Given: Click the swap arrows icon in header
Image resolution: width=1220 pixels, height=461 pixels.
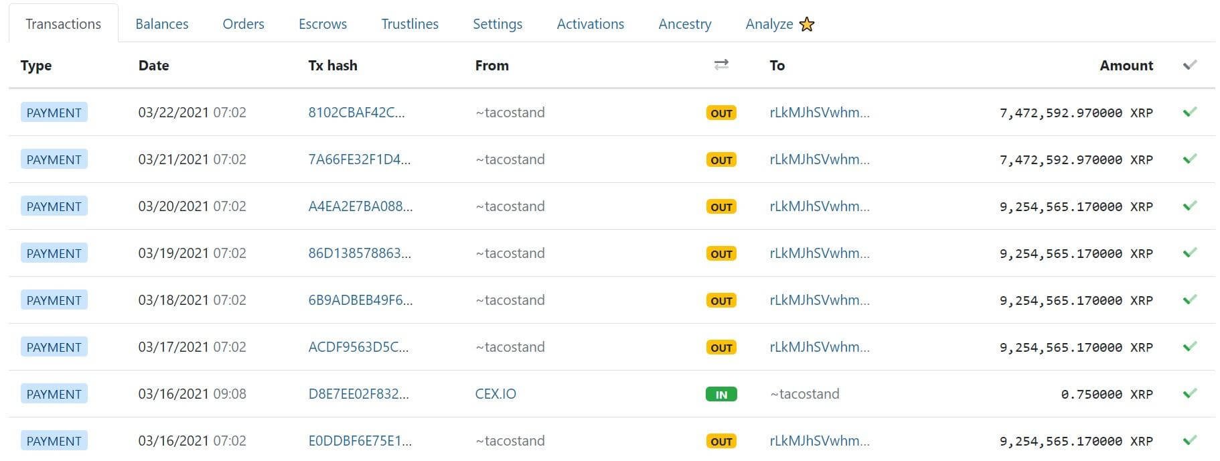Looking at the screenshot, I should (721, 65).
